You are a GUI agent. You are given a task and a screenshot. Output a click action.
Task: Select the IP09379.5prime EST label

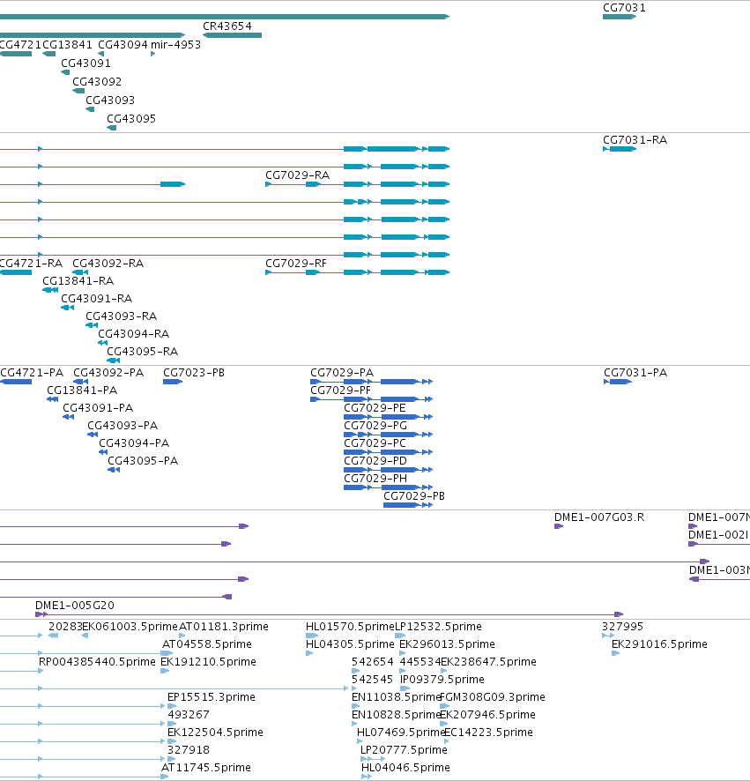click(442, 680)
